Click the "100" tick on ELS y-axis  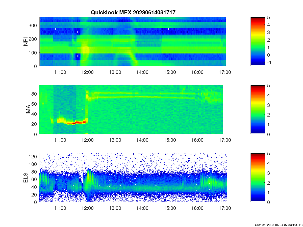click(x=33, y=164)
